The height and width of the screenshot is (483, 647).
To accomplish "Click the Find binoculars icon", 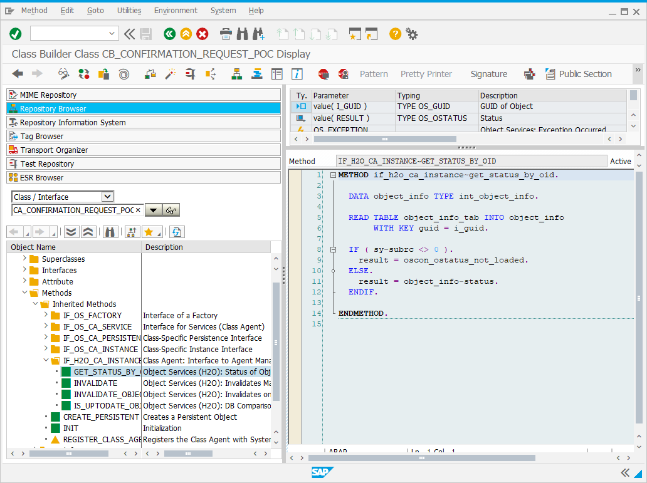I will point(242,34).
